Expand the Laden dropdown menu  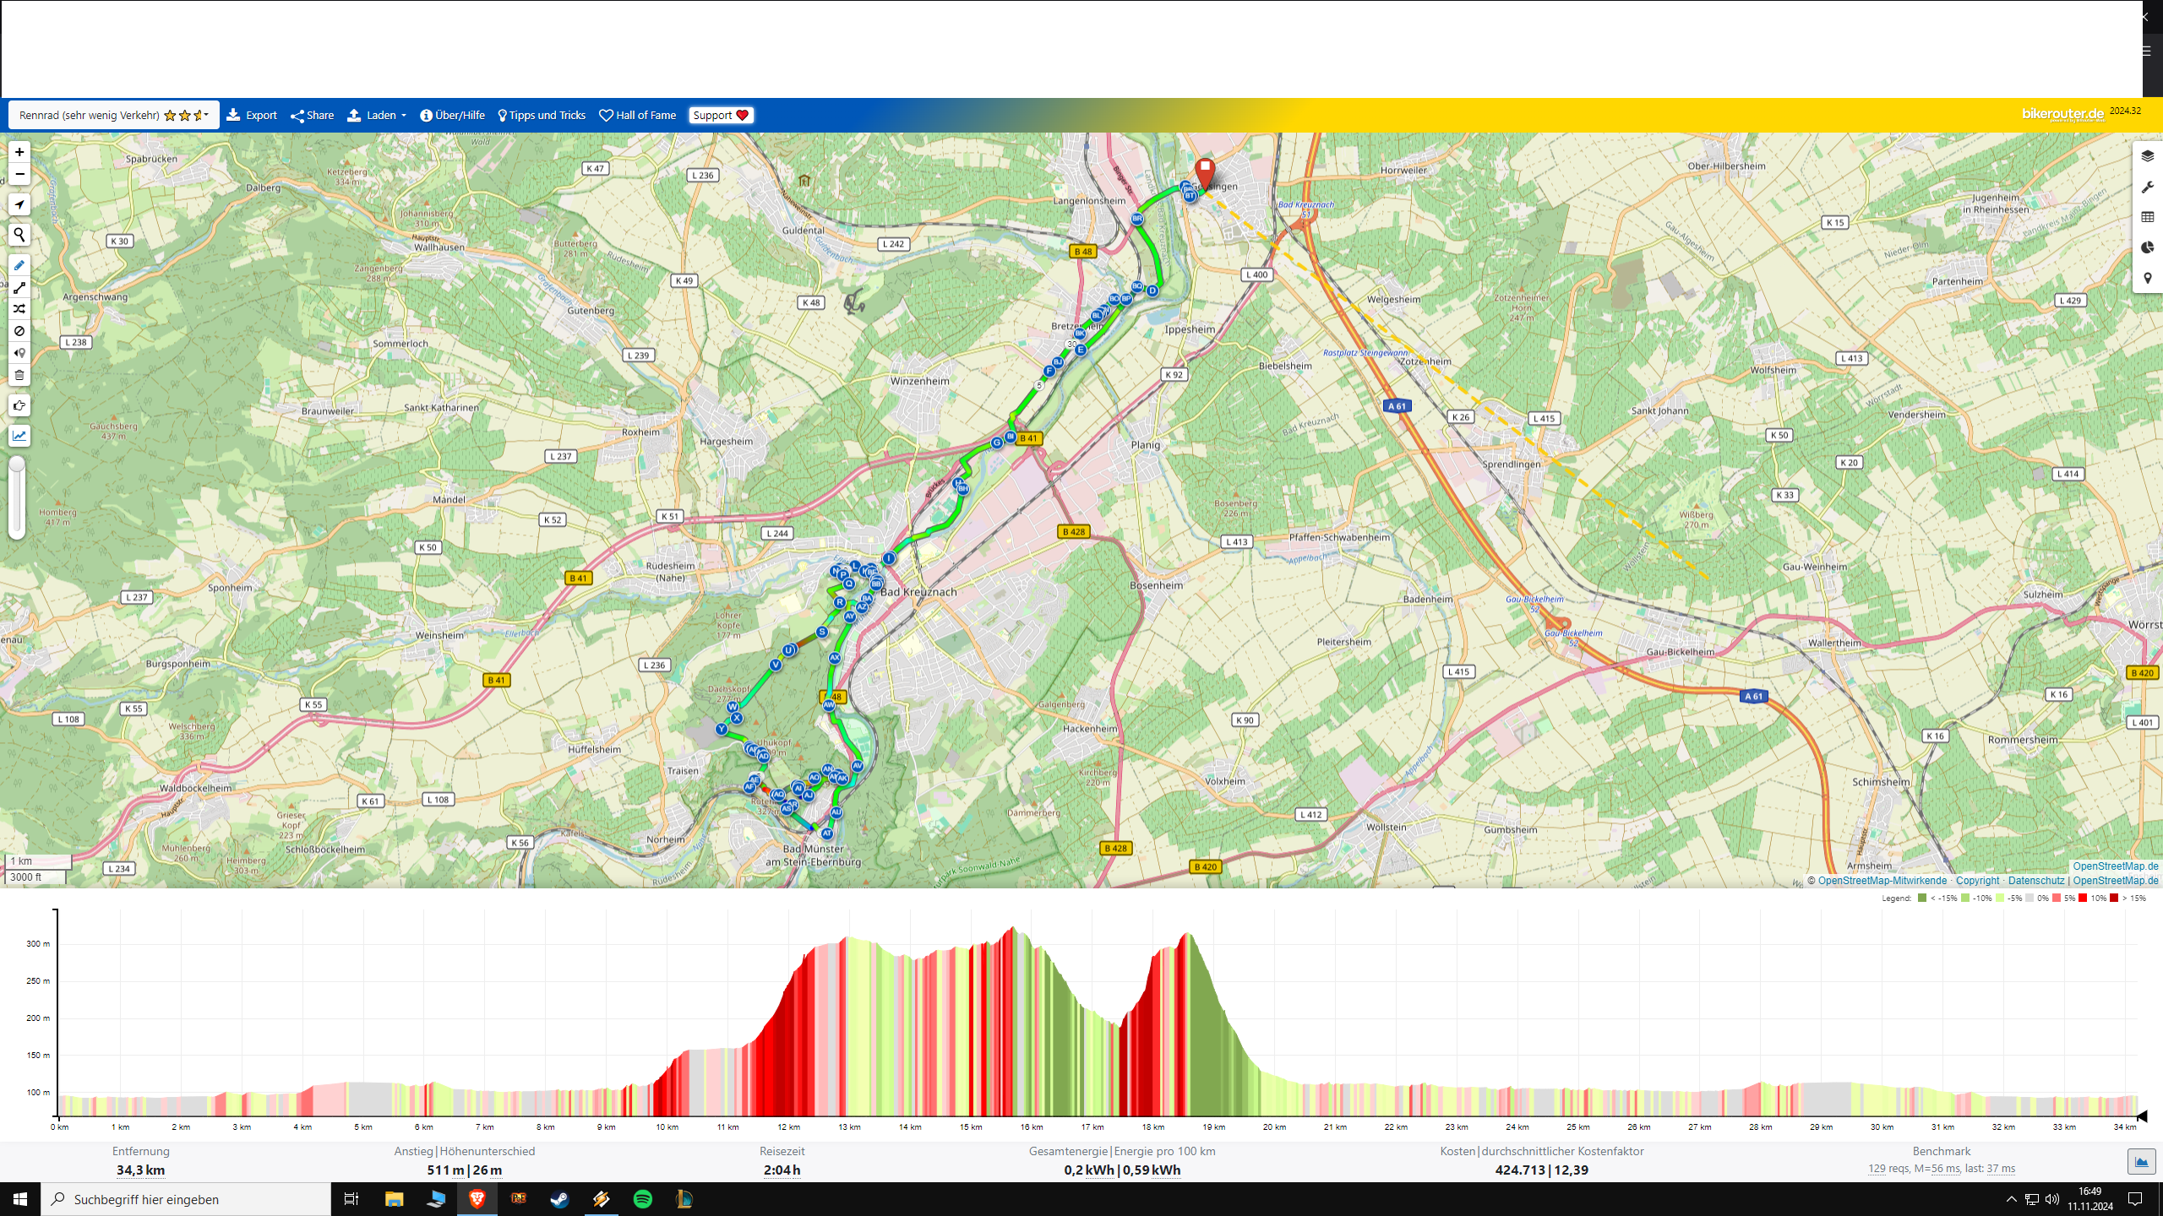(x=377, y=115)
